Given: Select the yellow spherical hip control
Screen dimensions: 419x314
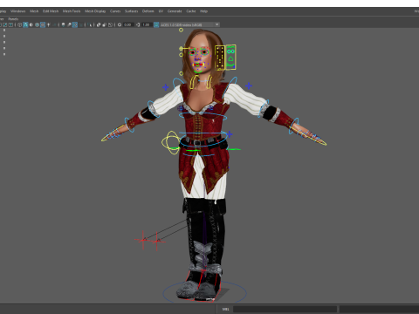Looking at the screenshot, I should pos(171,142).
